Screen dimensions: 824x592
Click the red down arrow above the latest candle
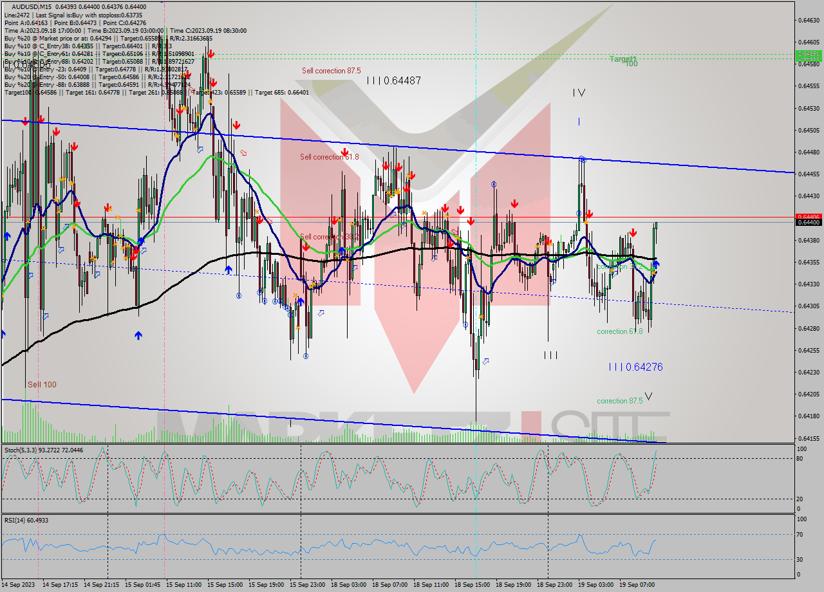633,233
